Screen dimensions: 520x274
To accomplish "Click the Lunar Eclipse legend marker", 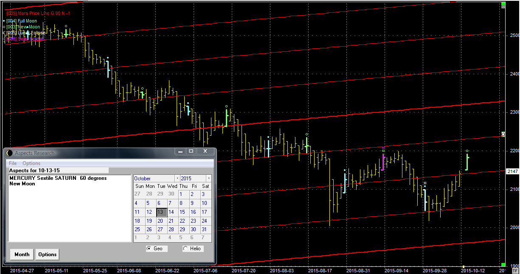I will [4, 33].
